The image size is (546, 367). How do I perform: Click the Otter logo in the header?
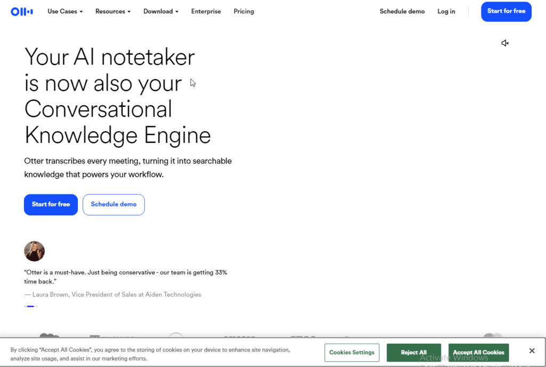[21, 12]
